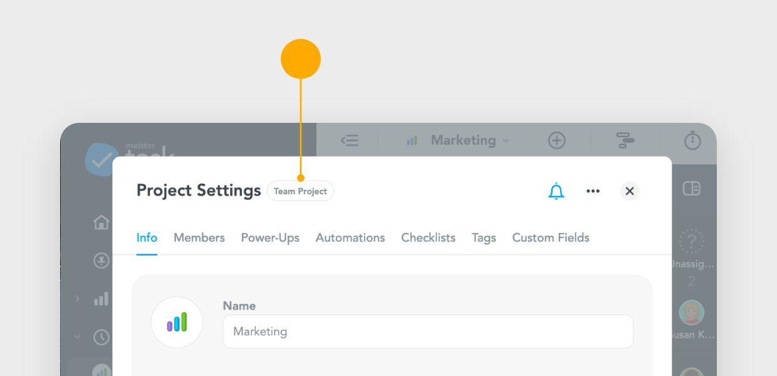Go to the Custom Fields tab
777x376 pixels.
click(x=550, y=238)
